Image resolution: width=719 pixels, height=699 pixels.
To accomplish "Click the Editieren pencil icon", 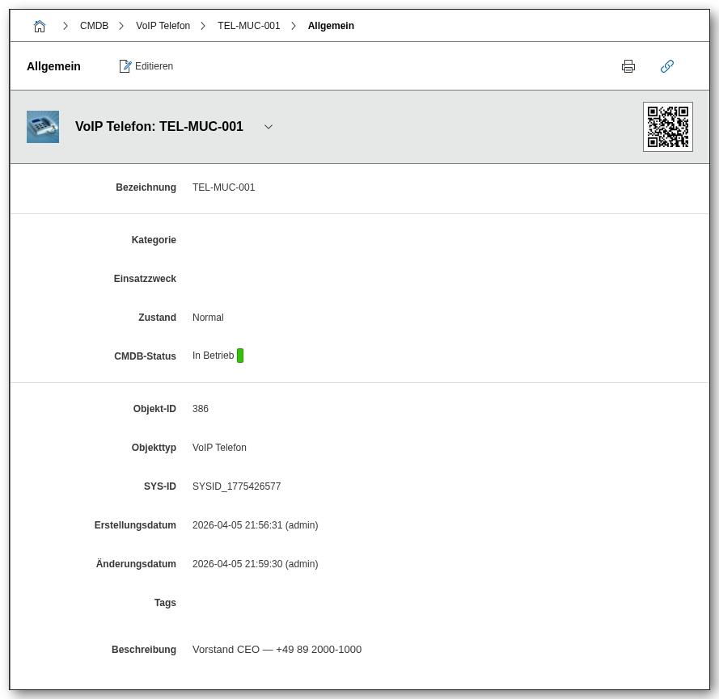I will (125, 66).
